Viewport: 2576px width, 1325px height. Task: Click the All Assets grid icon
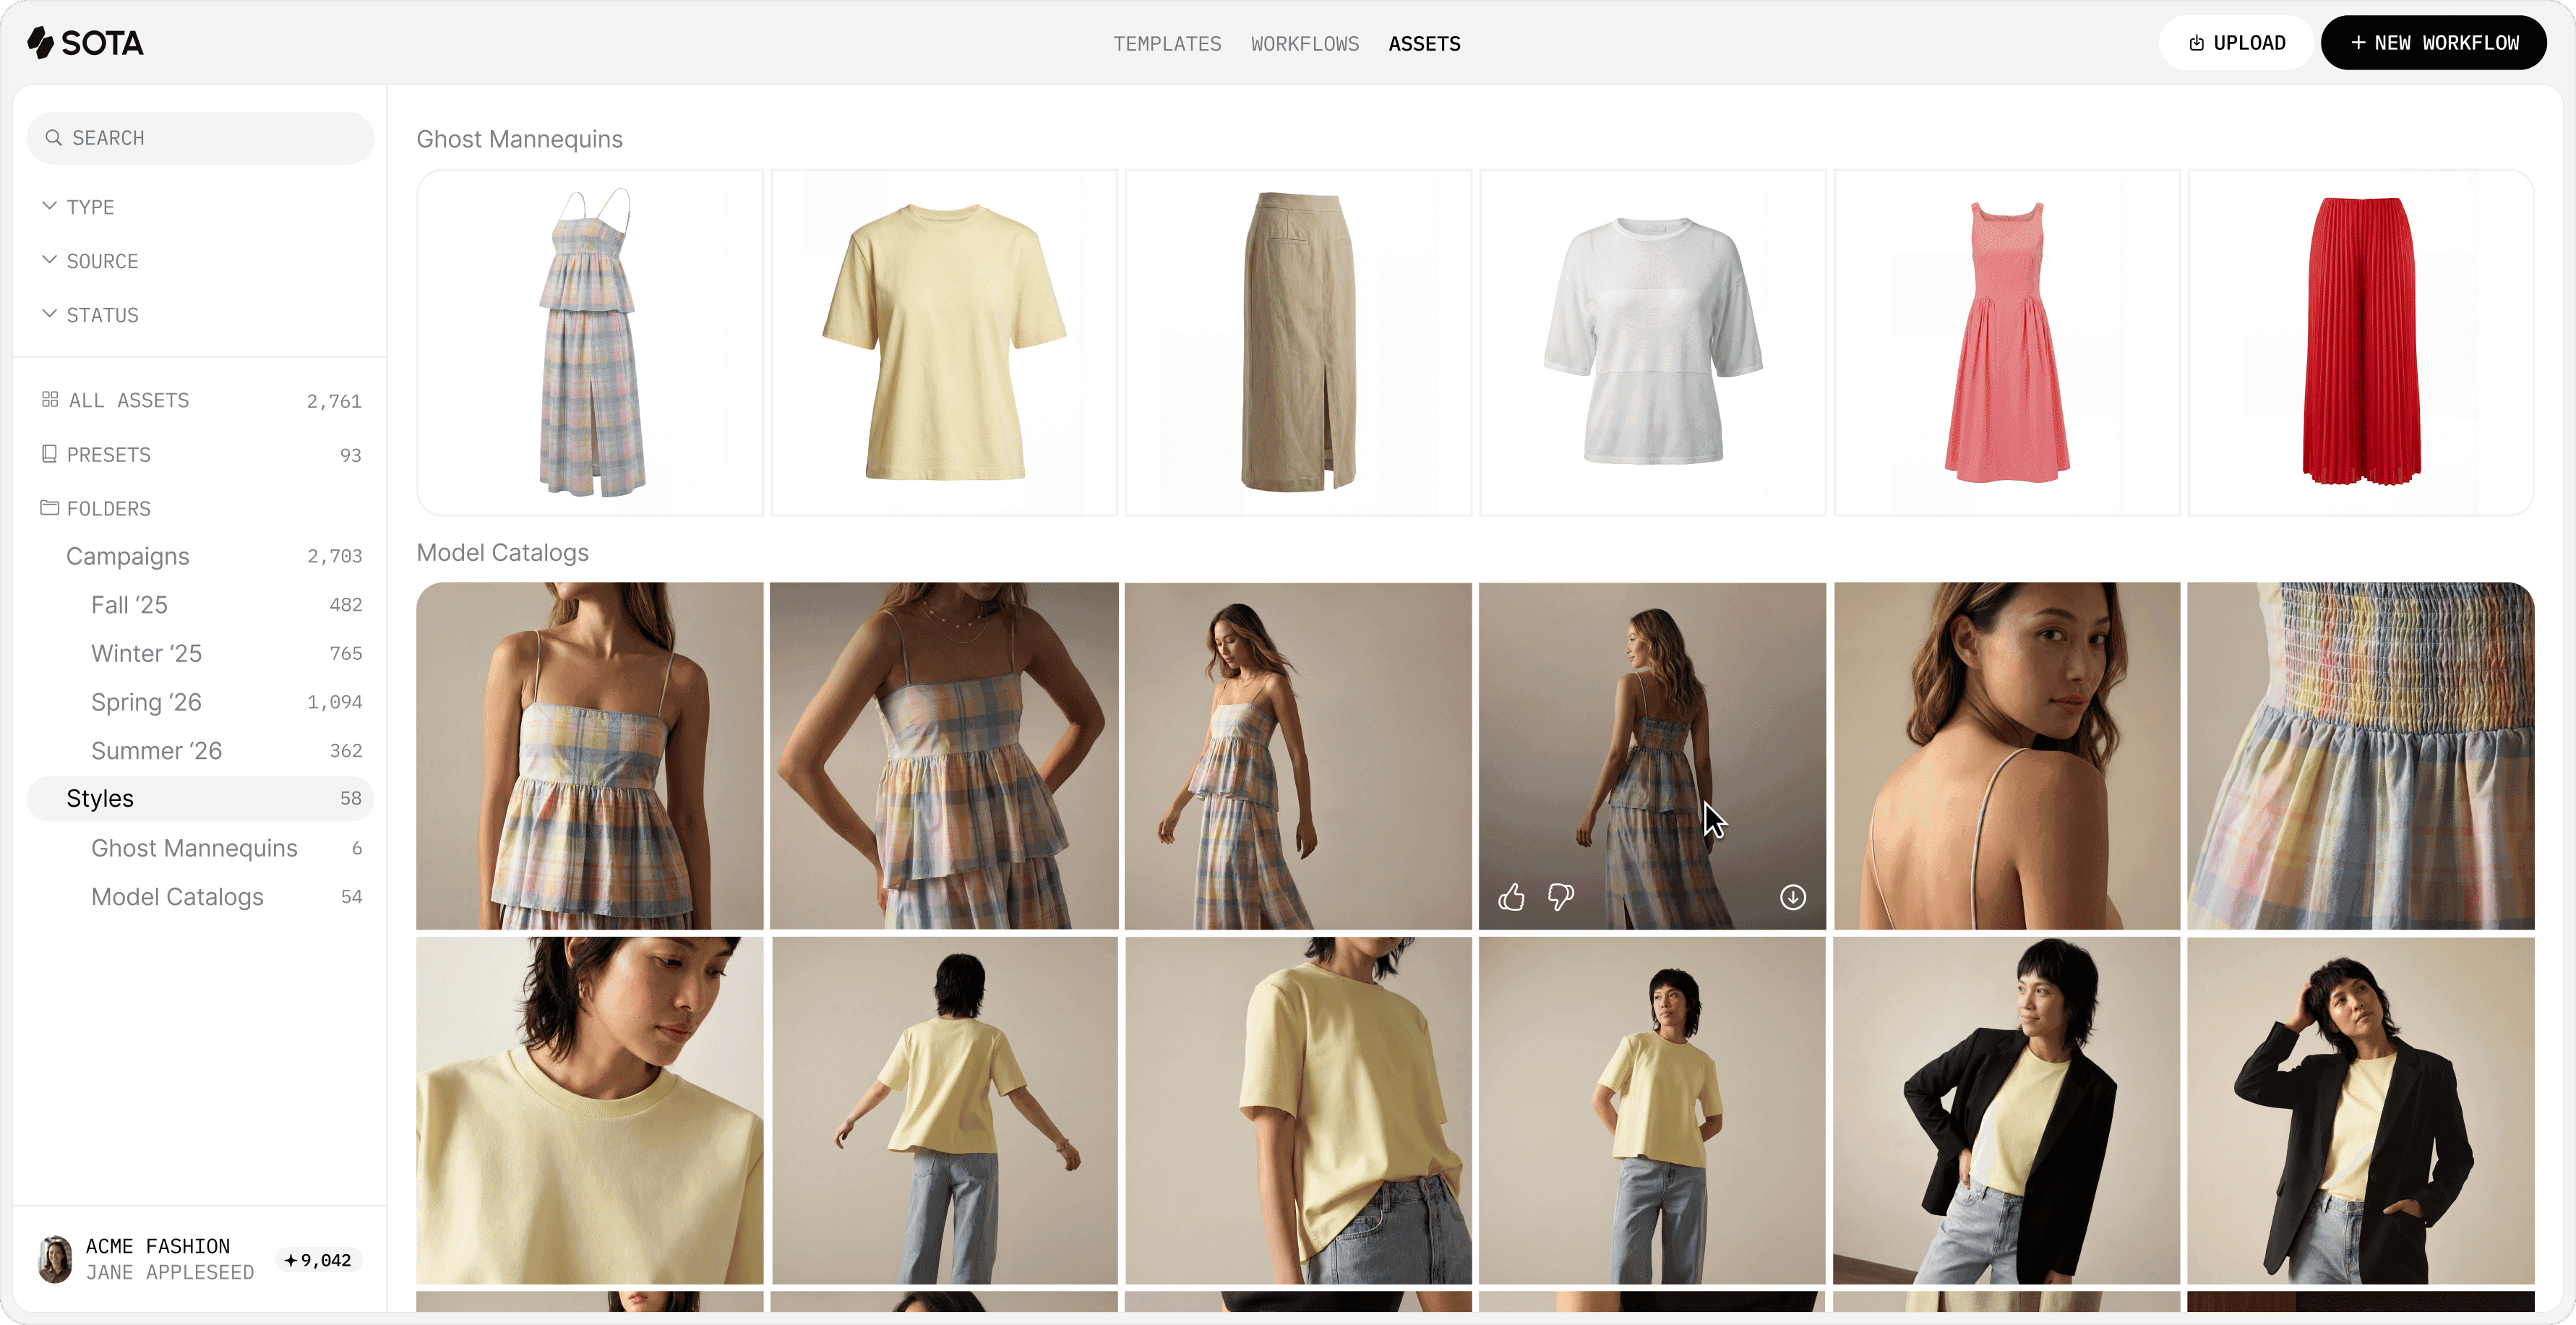tap(50, 400)
